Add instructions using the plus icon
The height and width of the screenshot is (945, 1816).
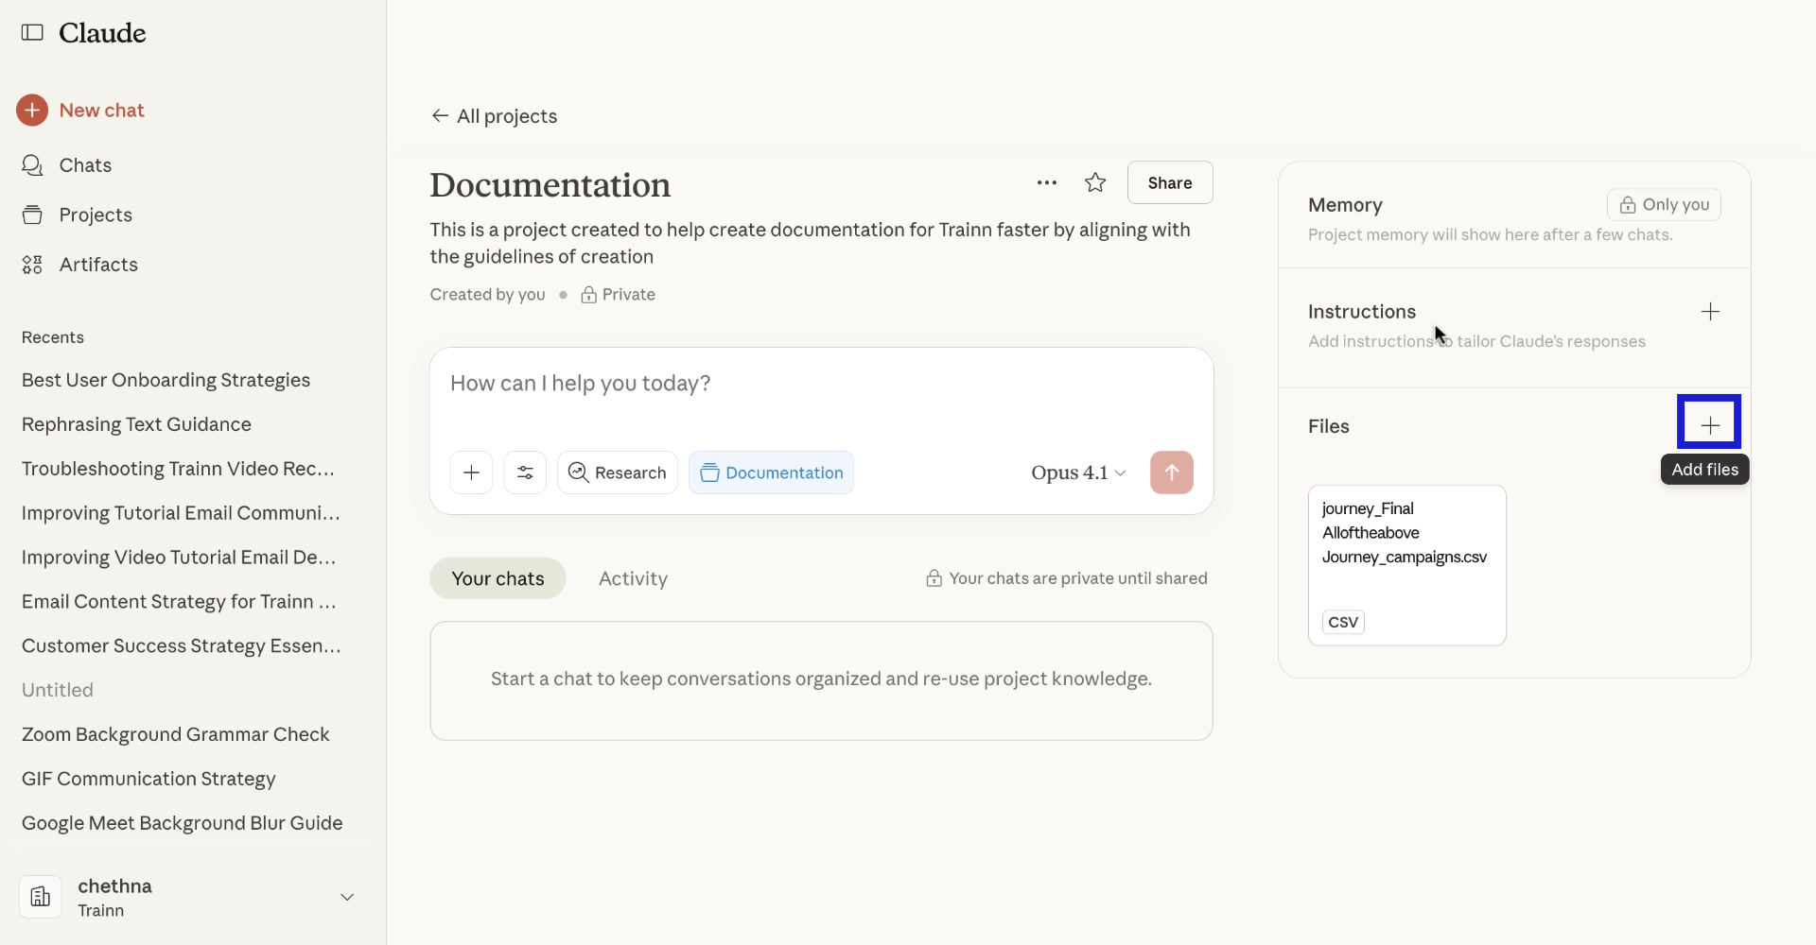coord(1709,312)
